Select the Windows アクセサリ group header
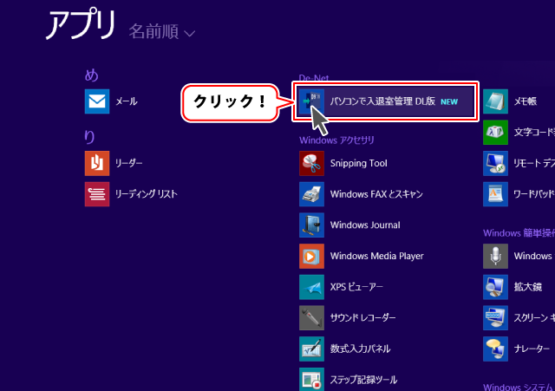The width and height of the screenshot is (555, 391). click(336, 139)
